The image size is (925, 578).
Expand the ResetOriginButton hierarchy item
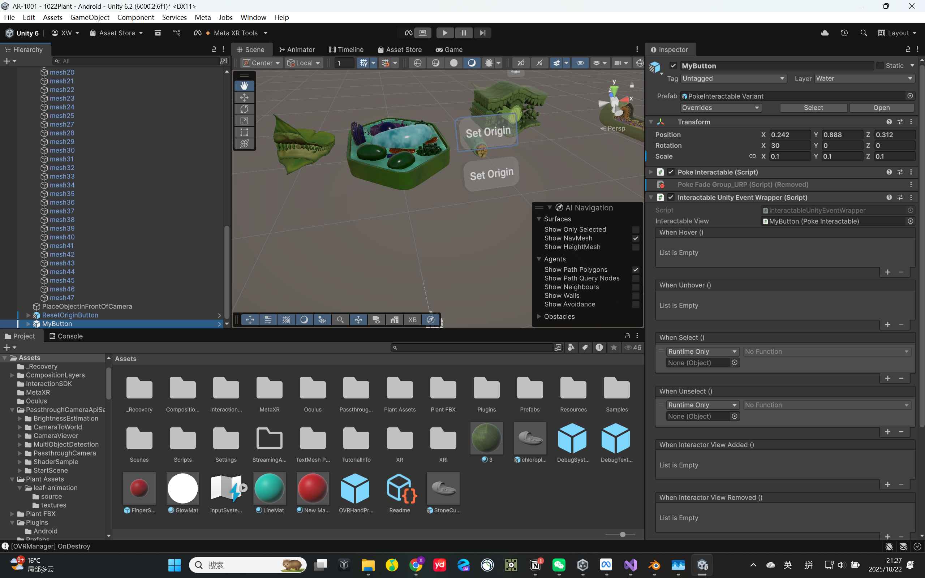pyautogui.click(x=28, y=315)
